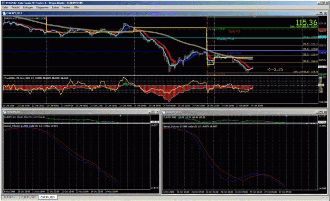Click the <--2:25 candle timer label

[275, 69]
